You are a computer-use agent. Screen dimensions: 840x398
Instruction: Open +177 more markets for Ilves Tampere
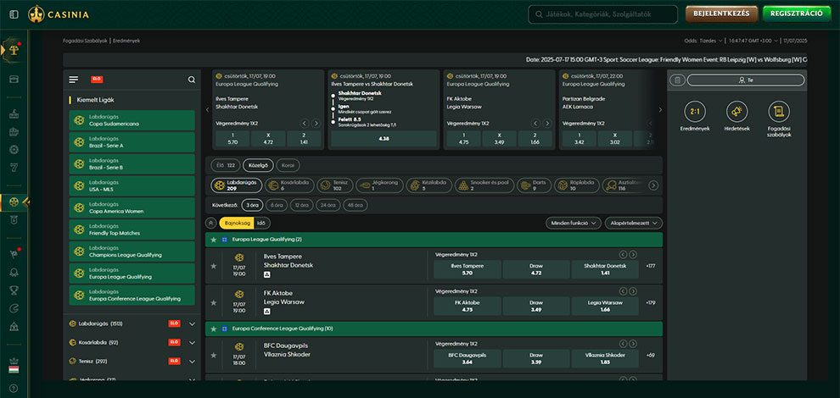click(x=650, y=266)
